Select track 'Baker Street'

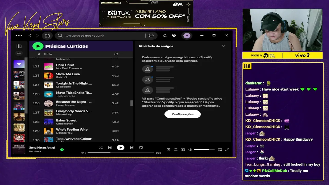(x=66, y=120)
